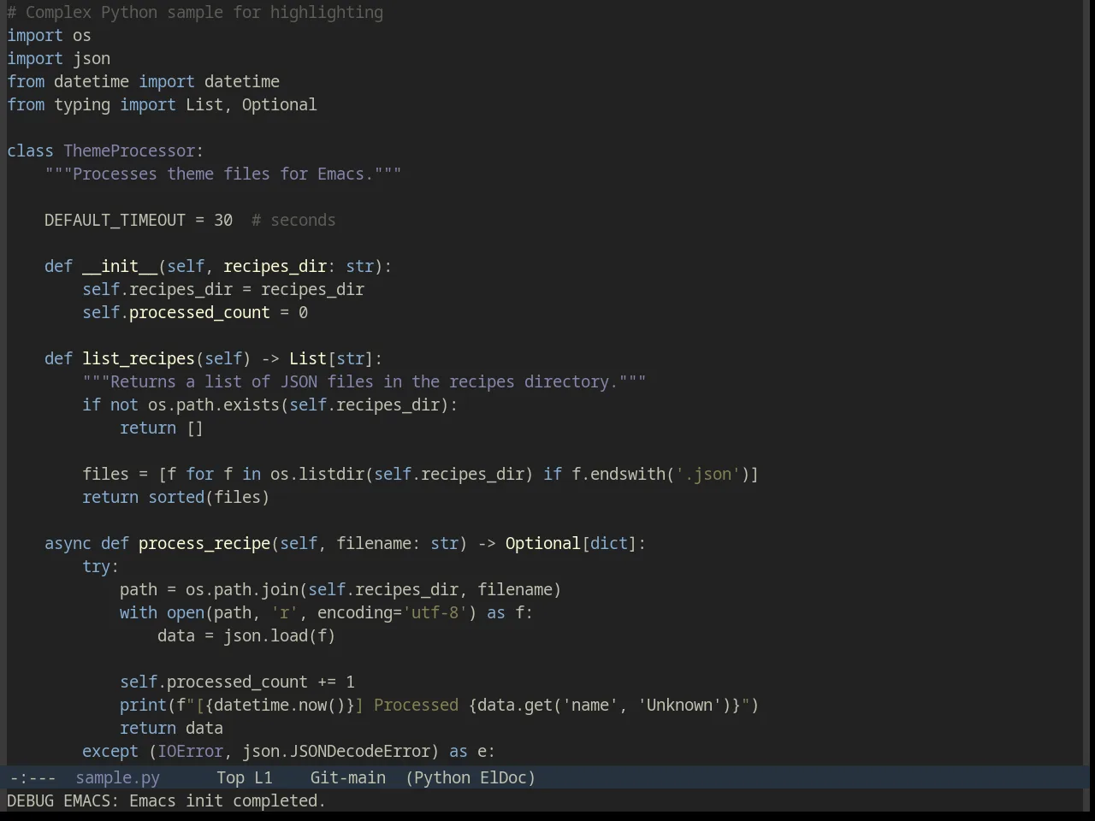Click the echo area message 'Emacs init completed.'
1095x821 pixels.
(228, 800)
